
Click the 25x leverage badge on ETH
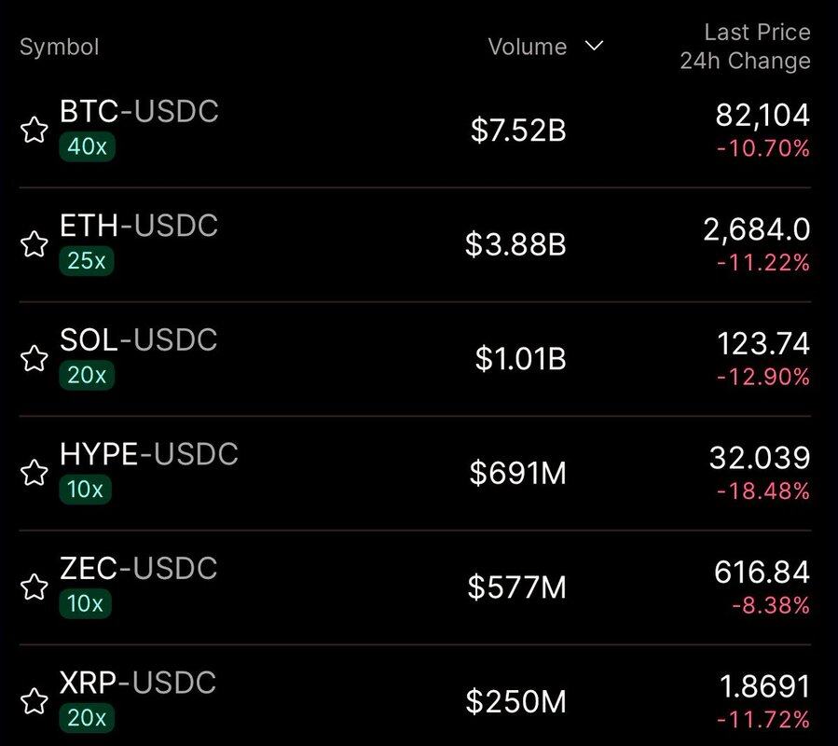click(87, 261)
